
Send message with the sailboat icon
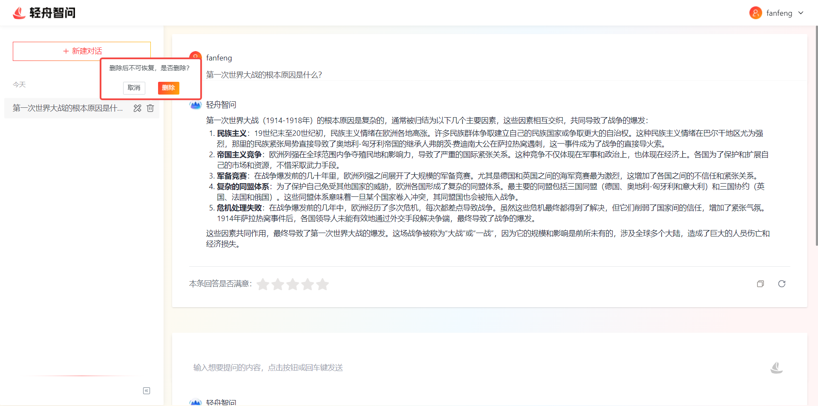tap(776, 367)
